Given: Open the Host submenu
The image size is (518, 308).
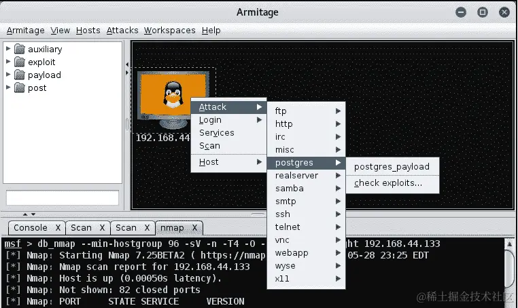Looking at the screenshot, I should pyautogui.click(x=228, y=162).
